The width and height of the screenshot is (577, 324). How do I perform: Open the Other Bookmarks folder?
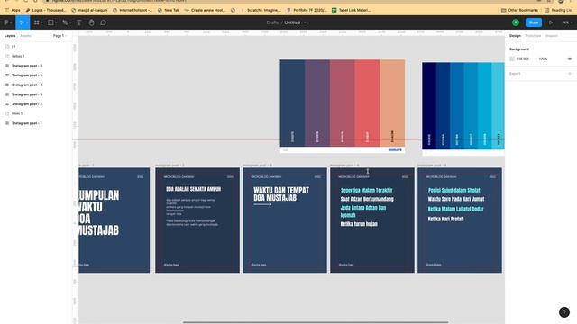pyautogui.click(x=519, y=10)
